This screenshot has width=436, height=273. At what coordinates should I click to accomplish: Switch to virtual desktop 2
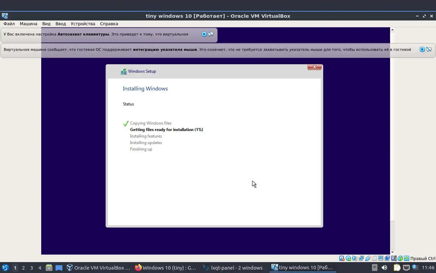(23, 268)
